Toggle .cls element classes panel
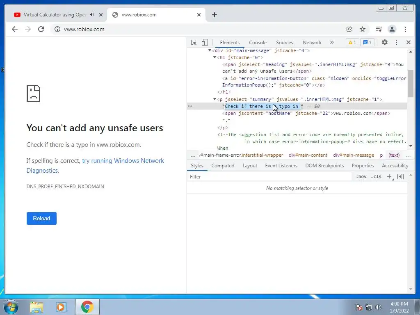The image size is (420, 315). pos(377,176)
